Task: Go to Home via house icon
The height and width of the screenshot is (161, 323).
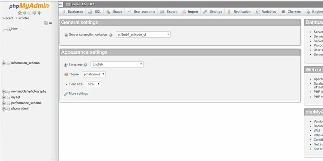Action: (x=20, y=13)
